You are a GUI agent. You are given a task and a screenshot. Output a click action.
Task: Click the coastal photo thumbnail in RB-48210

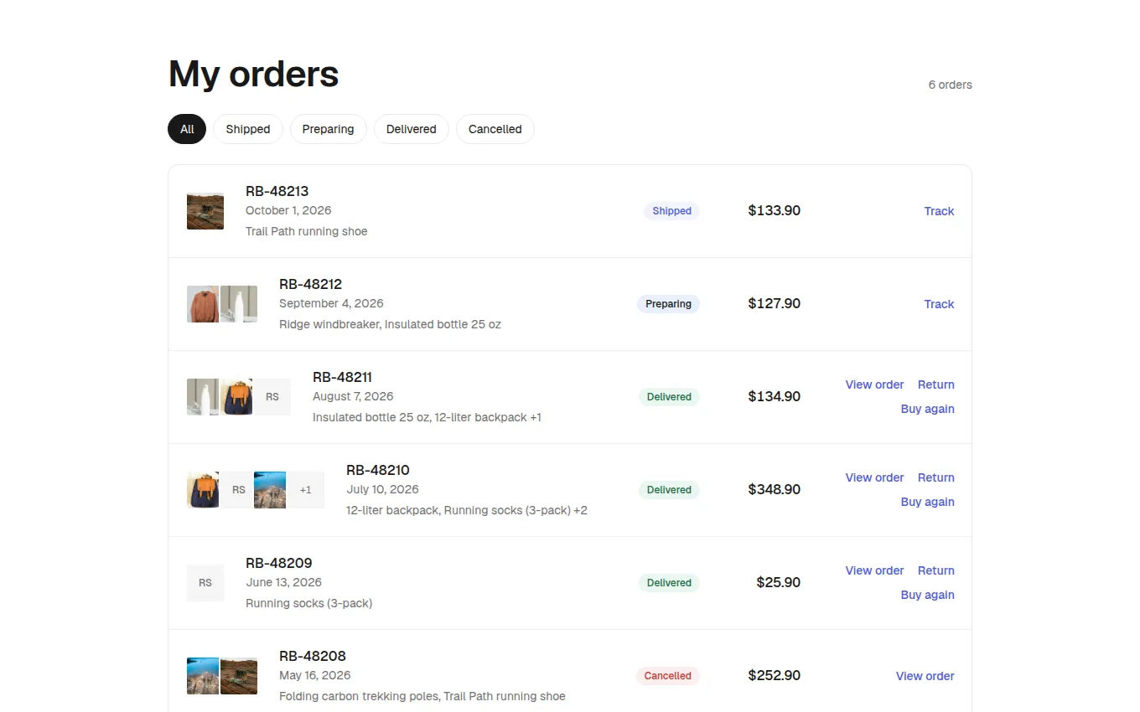click(270, 490)
